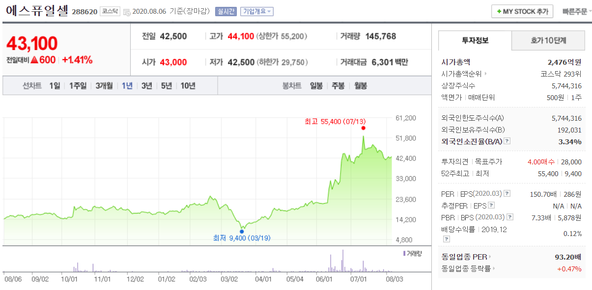Switch to the 투자정보 tab

tap(475, 41)
